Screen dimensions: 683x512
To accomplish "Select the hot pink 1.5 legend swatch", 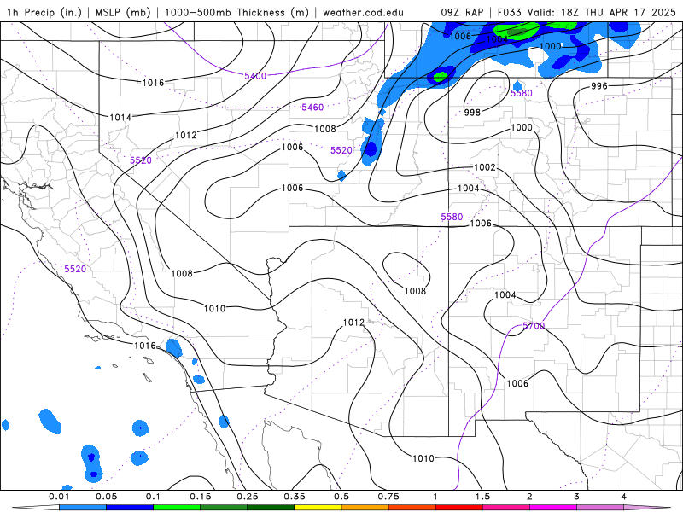I will (x=505, y=508).
